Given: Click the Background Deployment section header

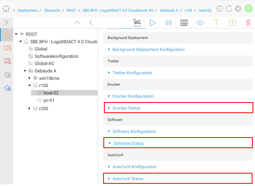Looking at the screenshot, I should (x=178, y=38).
